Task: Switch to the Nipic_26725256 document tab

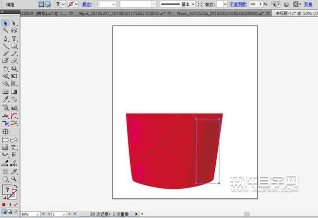Action: (220, 13)
